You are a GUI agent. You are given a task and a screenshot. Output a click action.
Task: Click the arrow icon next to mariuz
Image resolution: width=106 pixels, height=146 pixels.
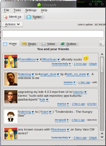coord(68,104)
